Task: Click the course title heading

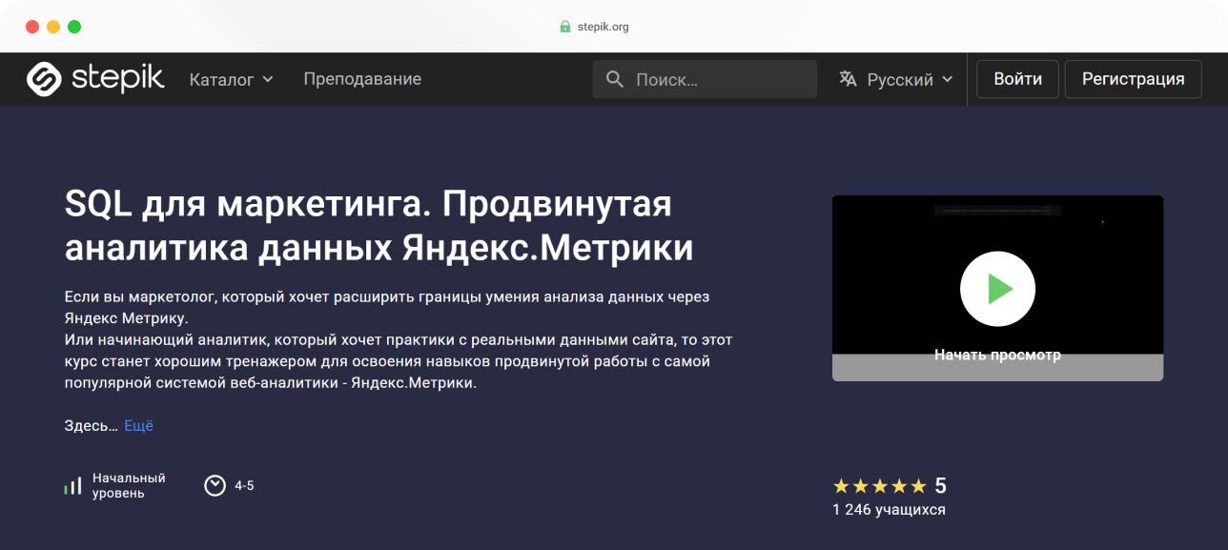Action: coord(379,227)
